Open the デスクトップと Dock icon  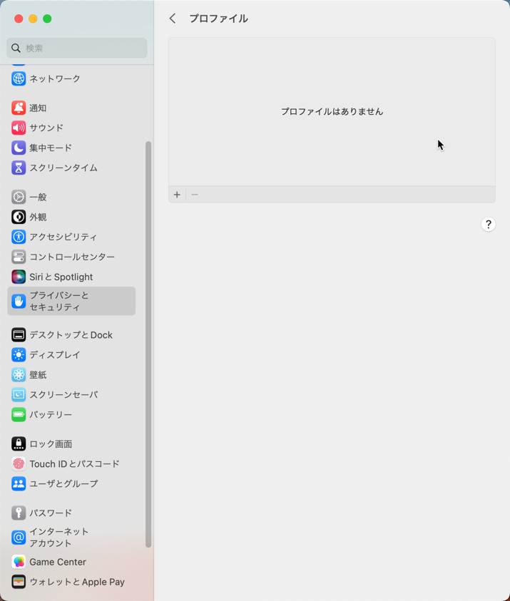coord(19,335)
